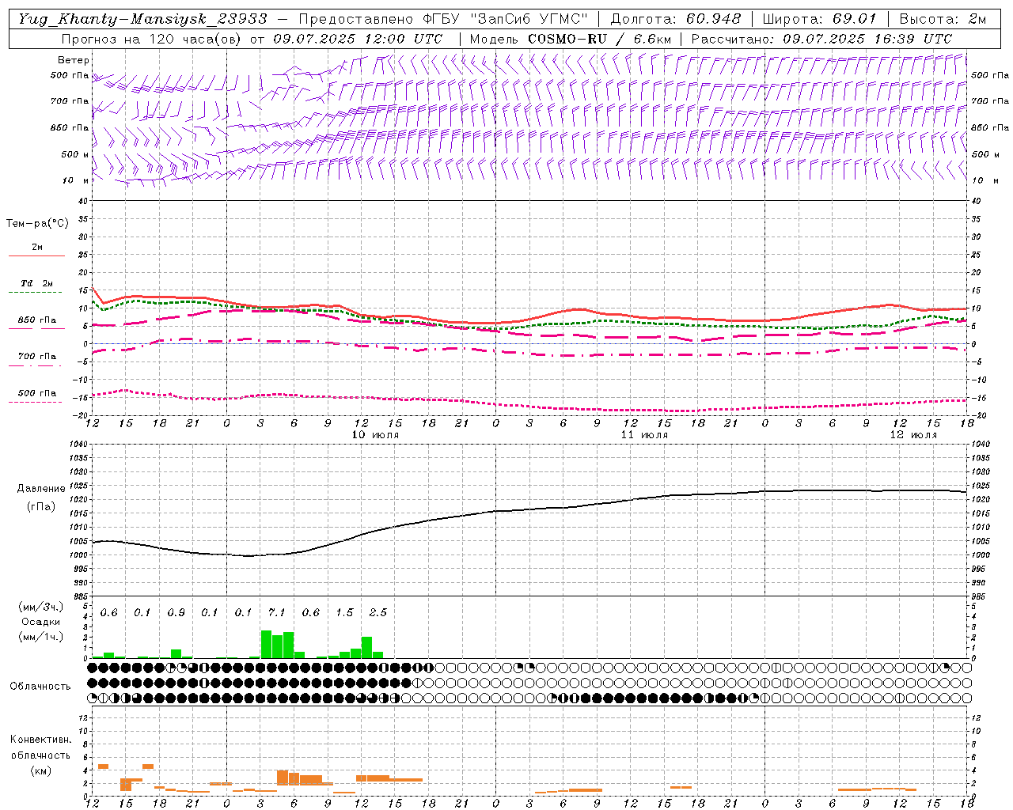Select the forecast start time 09.07.2025 12:00 UTC
Image resolution: width=1013 pixels, height=810 pixels.
click(358, 39)
